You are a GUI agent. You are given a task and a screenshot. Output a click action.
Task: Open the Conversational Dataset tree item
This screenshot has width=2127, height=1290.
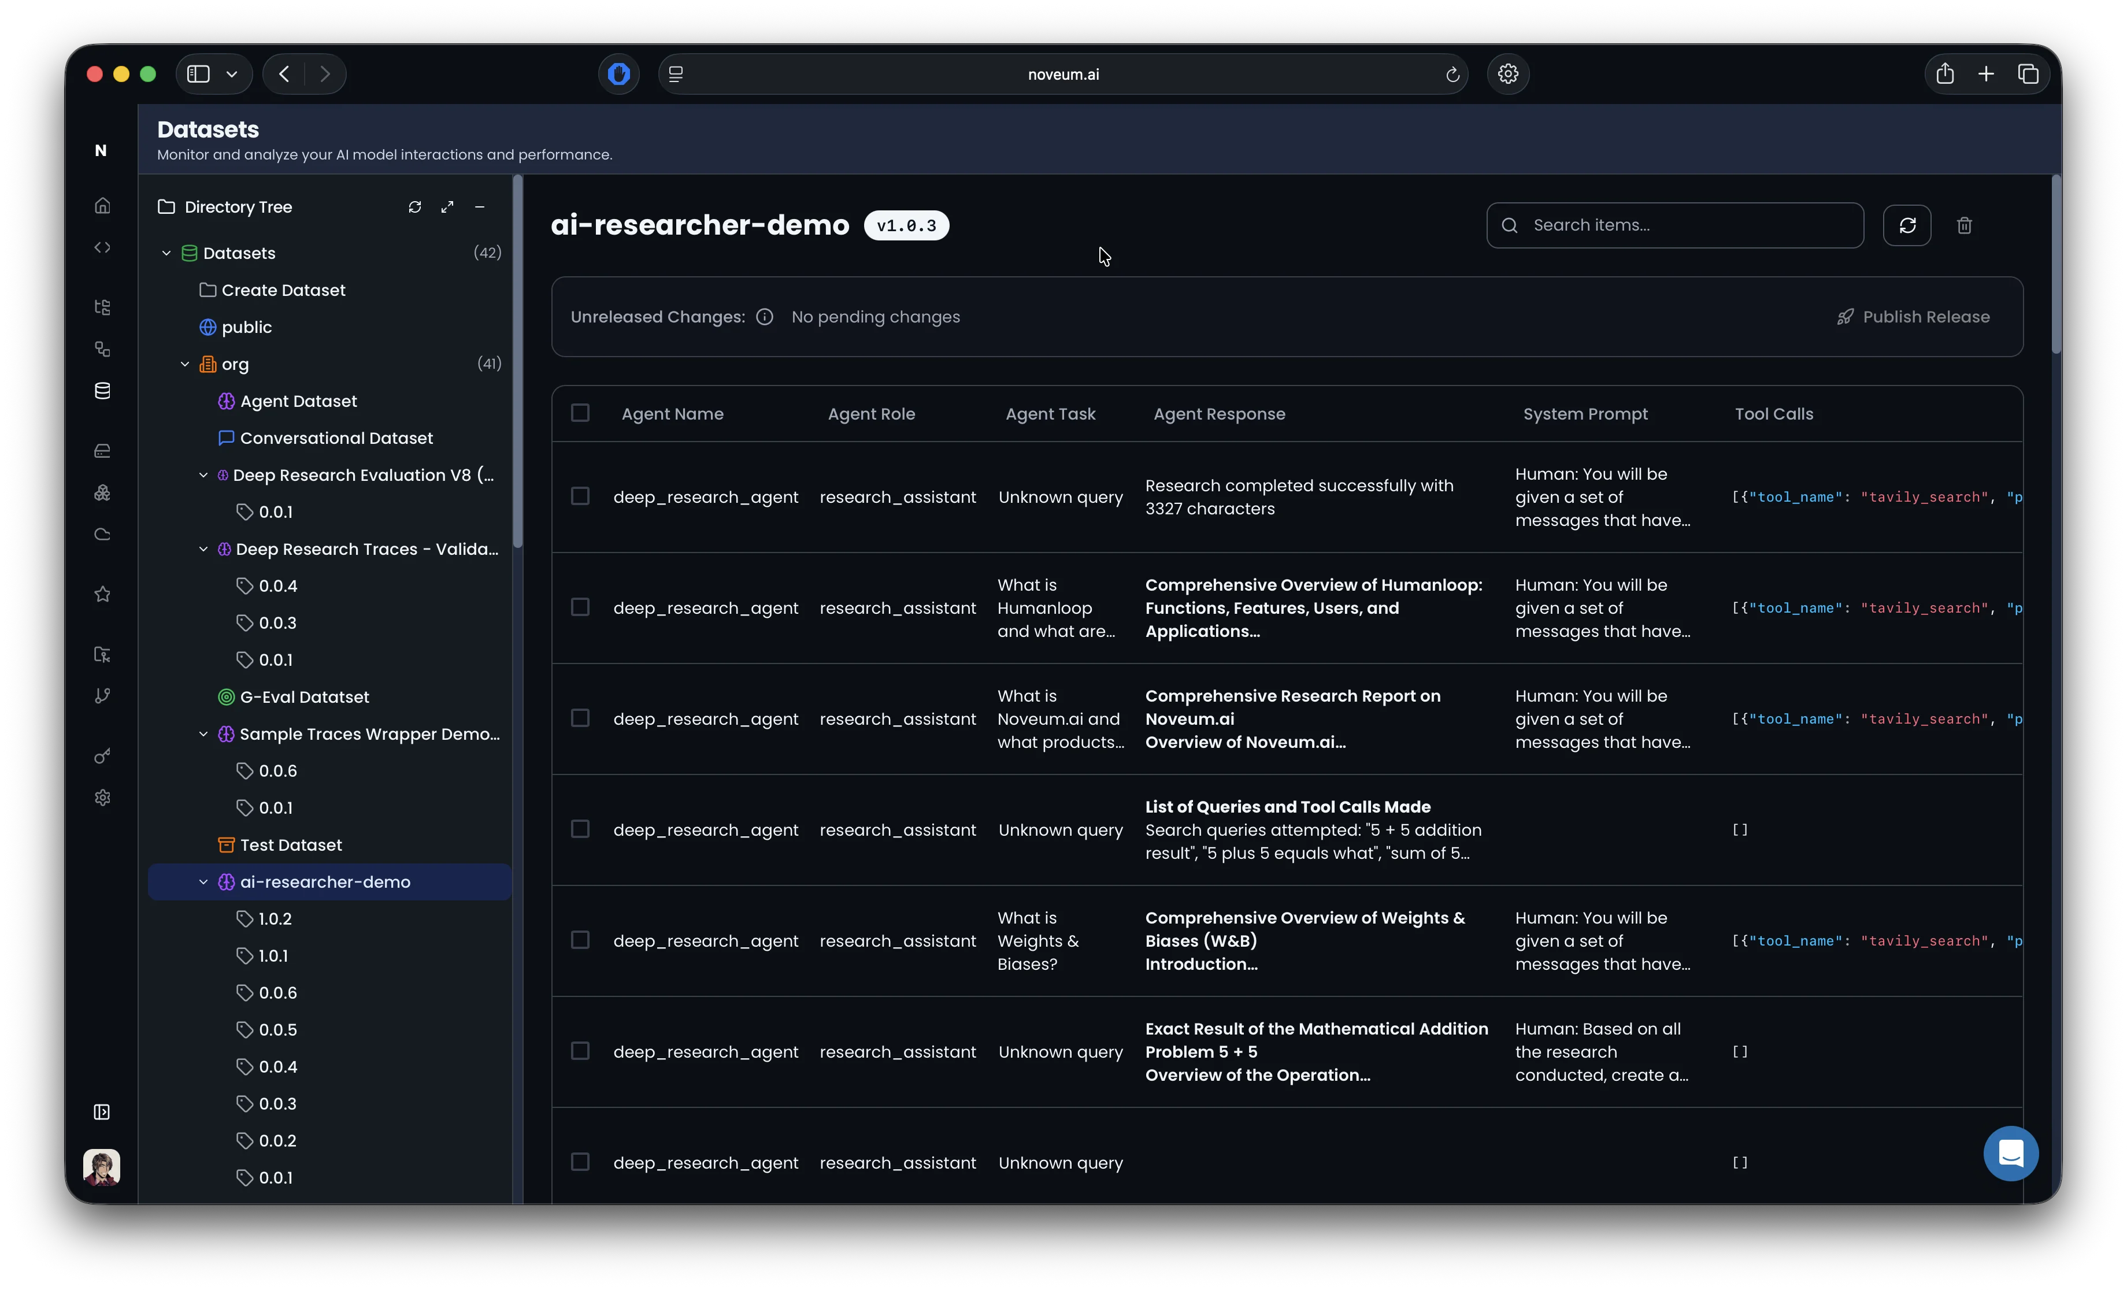[x=336, y=438]
